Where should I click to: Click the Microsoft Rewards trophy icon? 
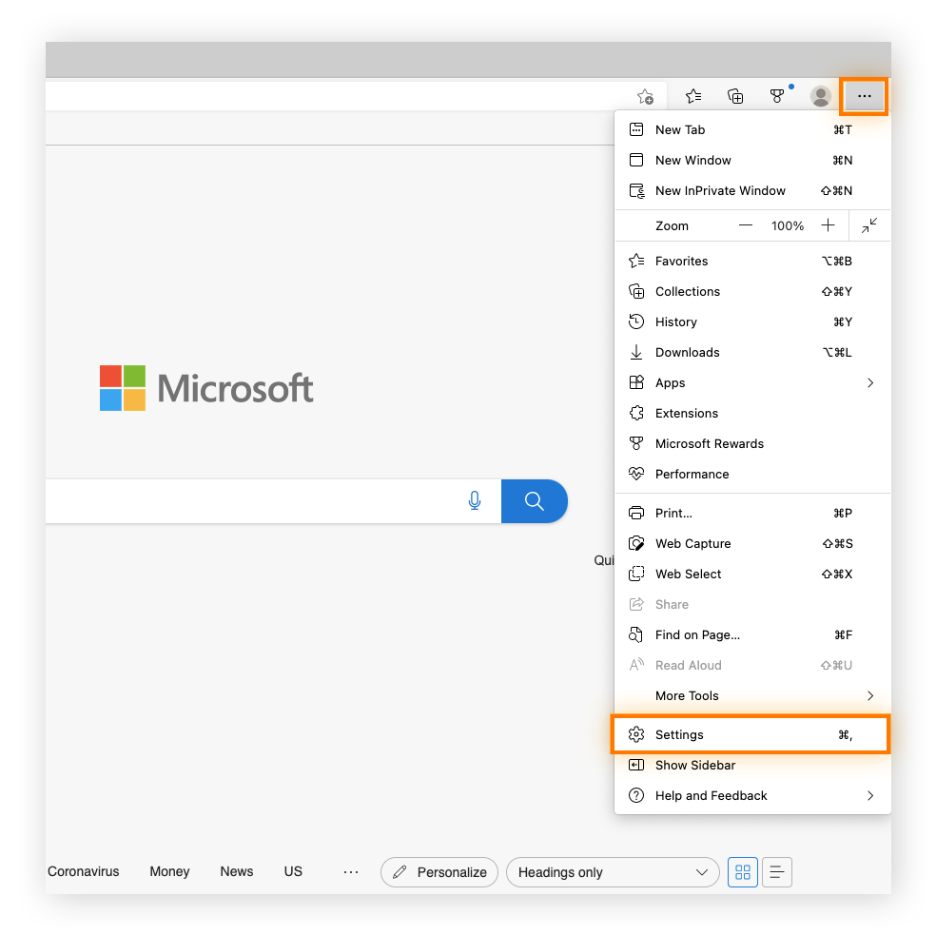[x=777, y=96]
